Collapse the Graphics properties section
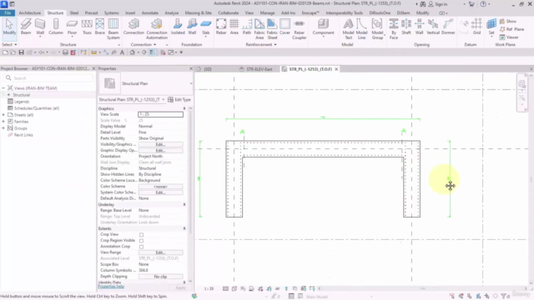 184,108
